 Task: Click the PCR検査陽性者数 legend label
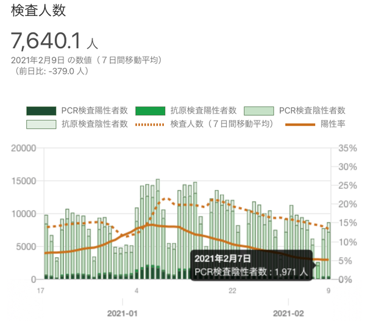click(94, 110)
